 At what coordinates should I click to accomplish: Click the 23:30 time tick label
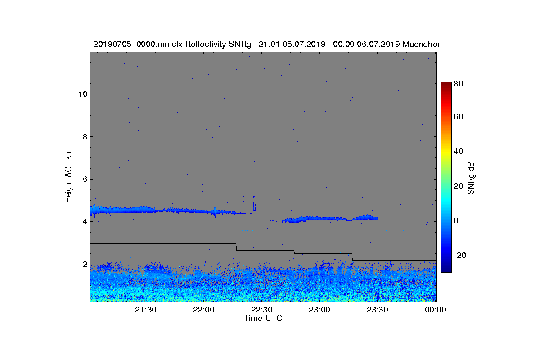pos(378,310)
